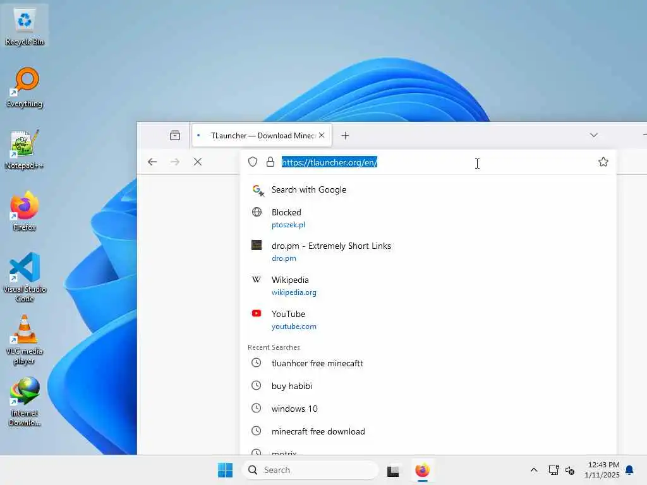Open the clock showing 12:43 PM
This screenshot has width=647, height=485.
(602, 470)
